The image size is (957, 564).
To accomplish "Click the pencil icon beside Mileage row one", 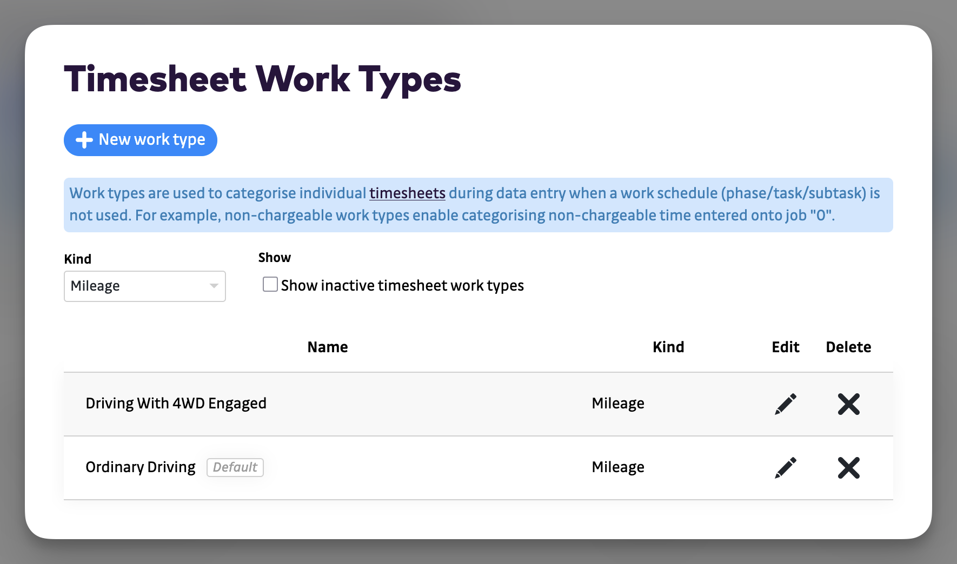I will coord(785,404).
